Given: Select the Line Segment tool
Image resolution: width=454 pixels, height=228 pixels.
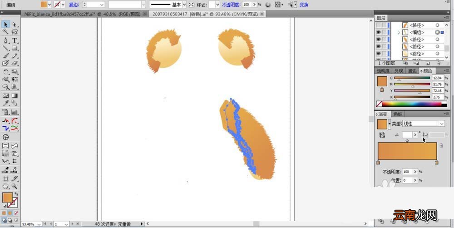Looking at the screenshot, I should tap(5, 48).
